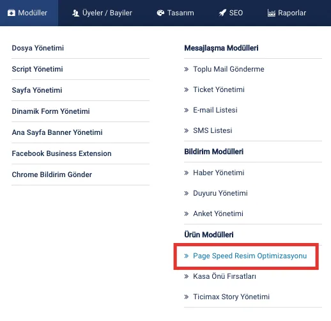Go to Anket Yönetimi
This screenshot has height=321, width=331.
(218, 214)
